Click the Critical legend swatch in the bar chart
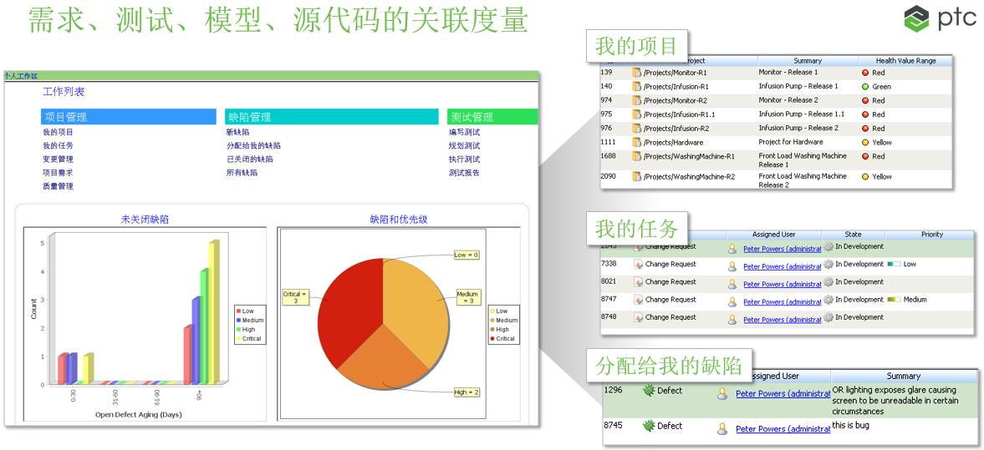 239,339
